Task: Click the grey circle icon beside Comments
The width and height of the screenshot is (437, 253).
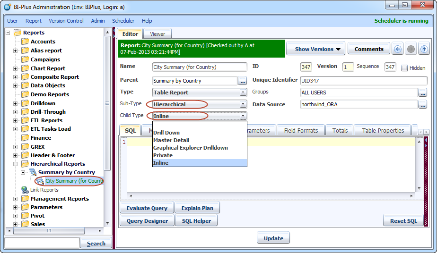Action: pyautogui.click(x=411, y=49)
